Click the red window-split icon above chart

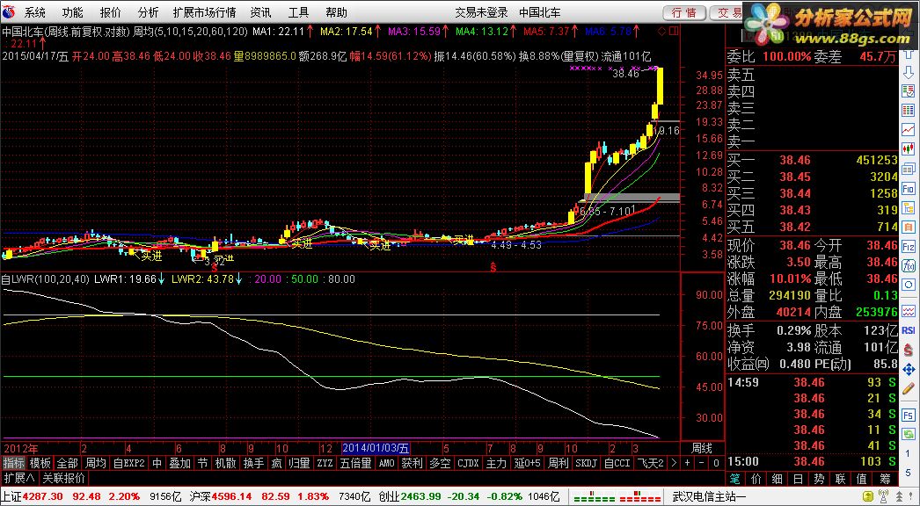674,31
